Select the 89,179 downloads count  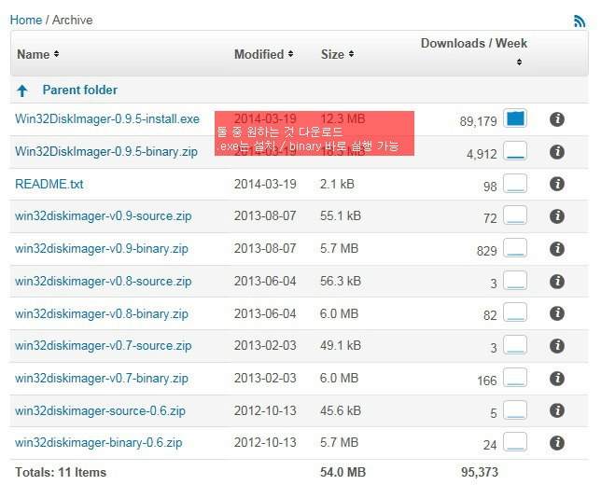[x=478, y=122]
